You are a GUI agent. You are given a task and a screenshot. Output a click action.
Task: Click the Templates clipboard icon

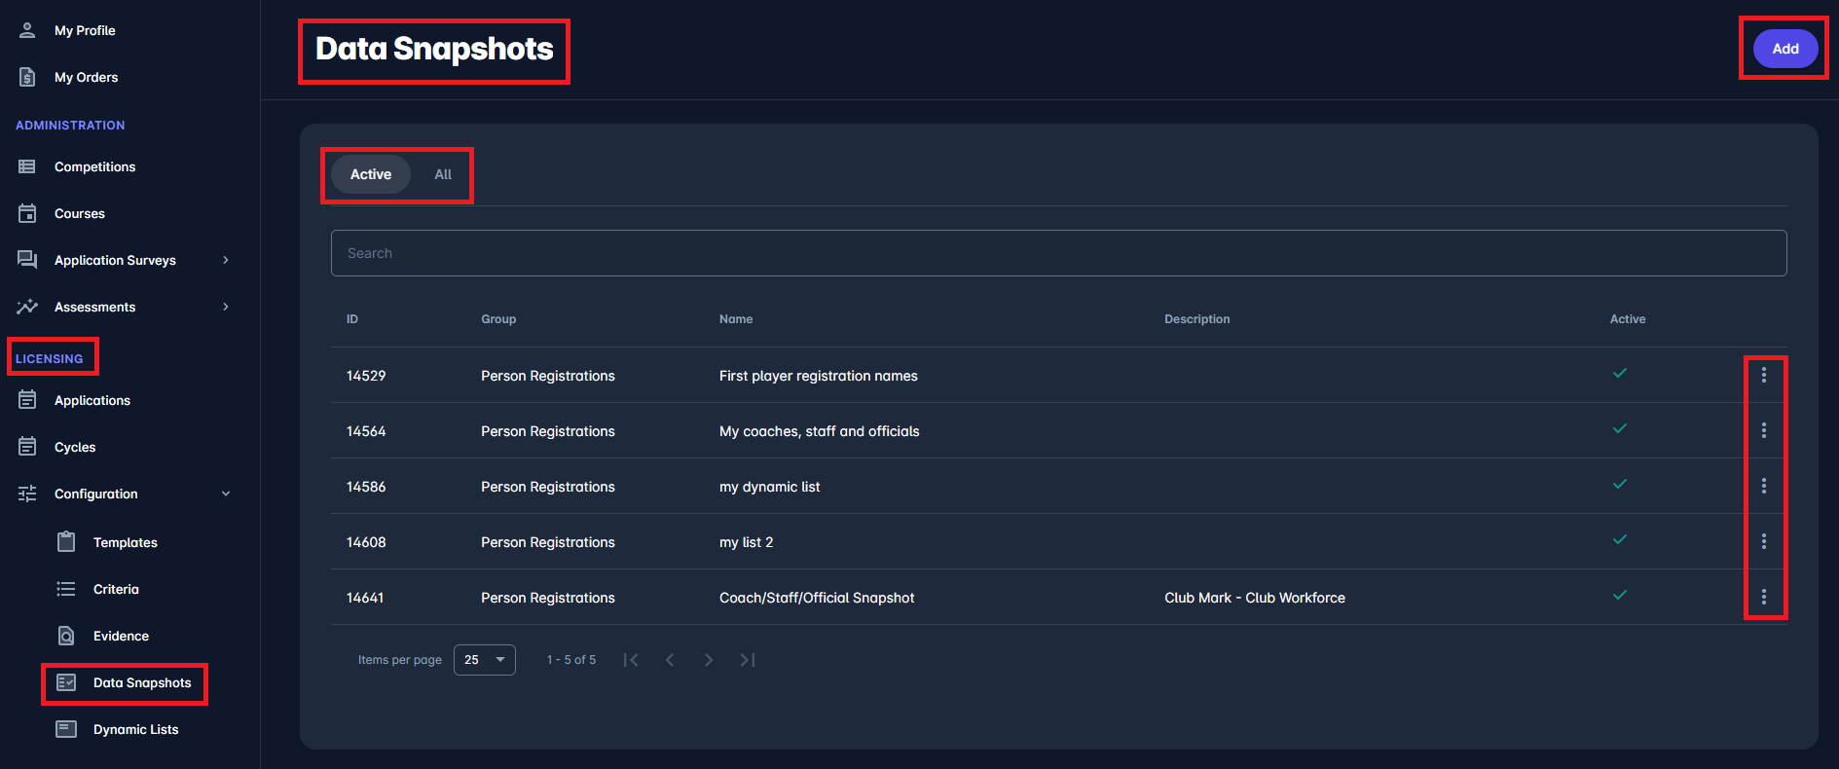[66, 542]
